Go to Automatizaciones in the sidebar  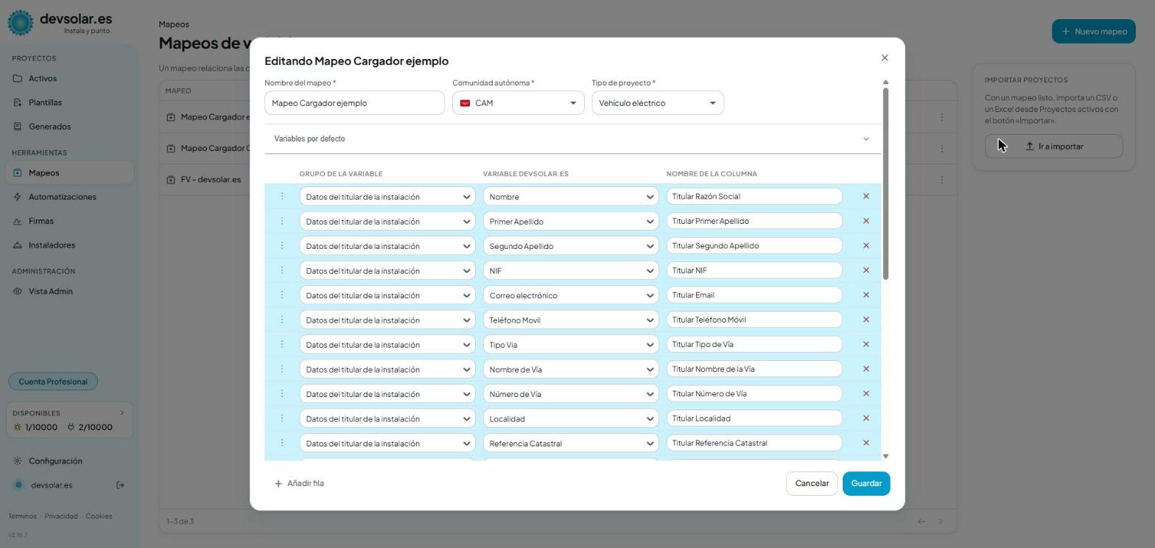click(62, 197)
